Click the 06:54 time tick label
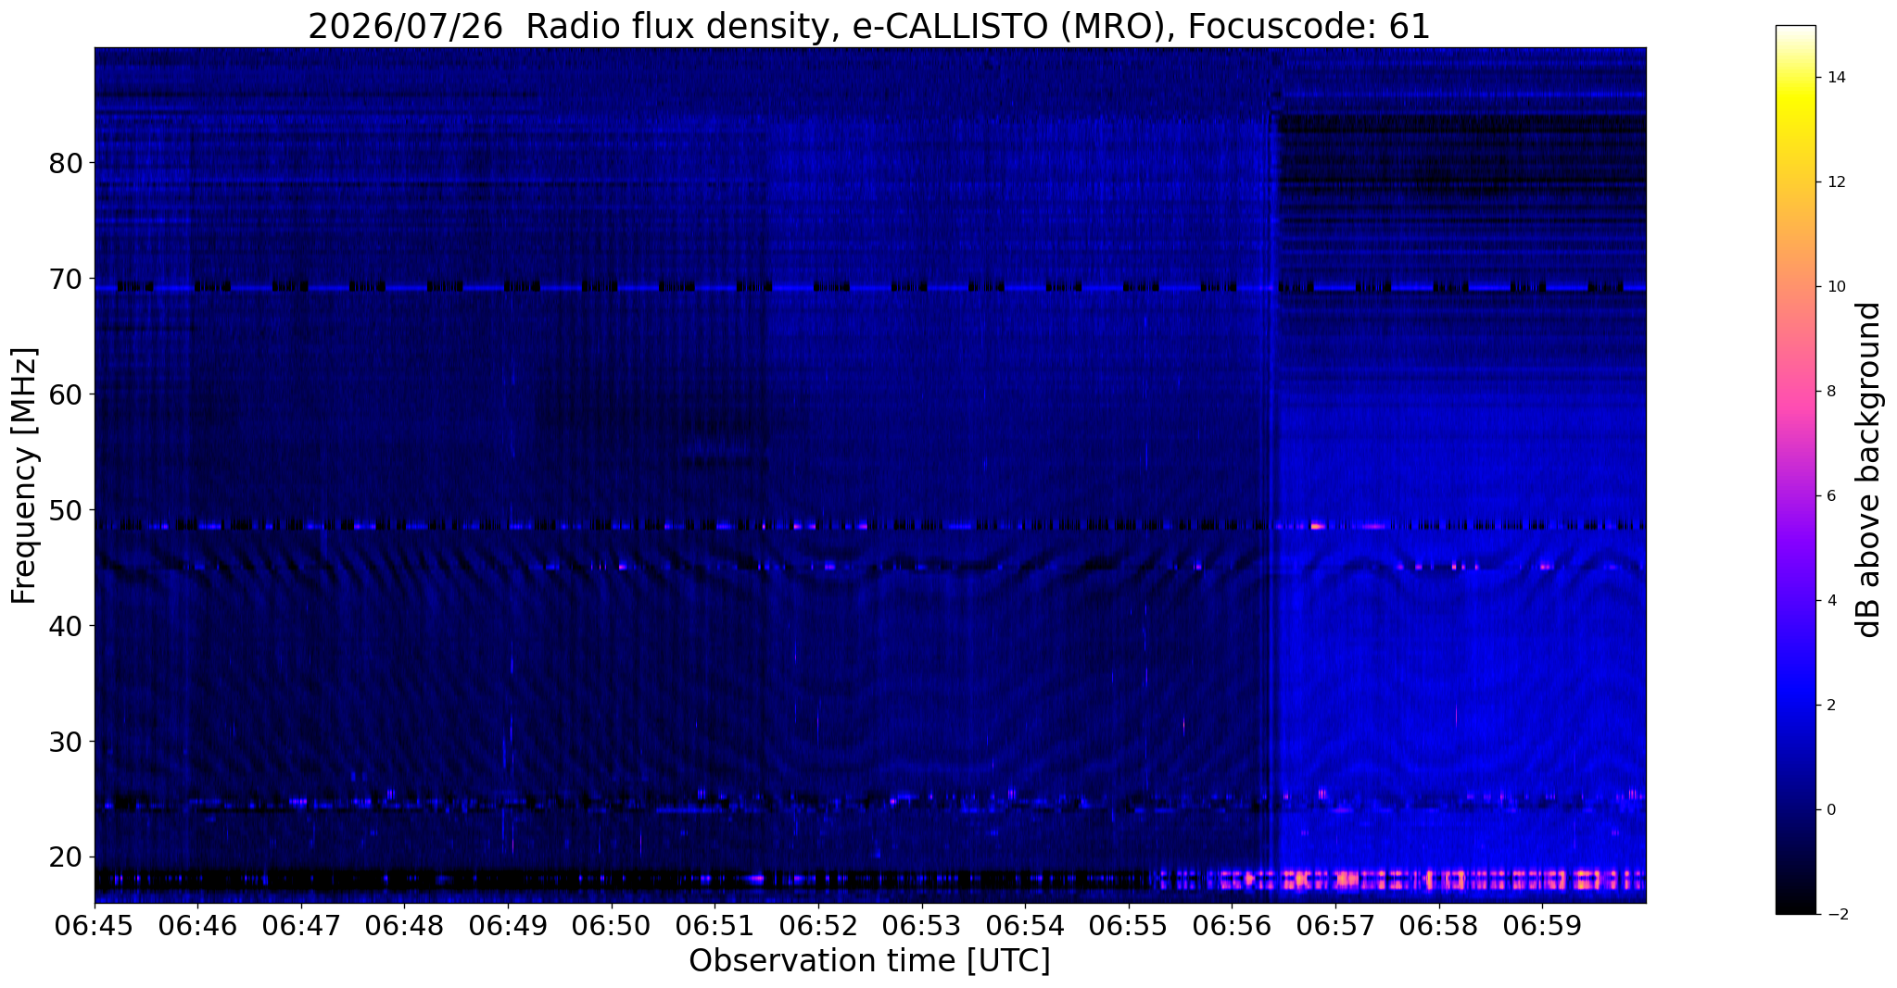 click(1025, 925)
